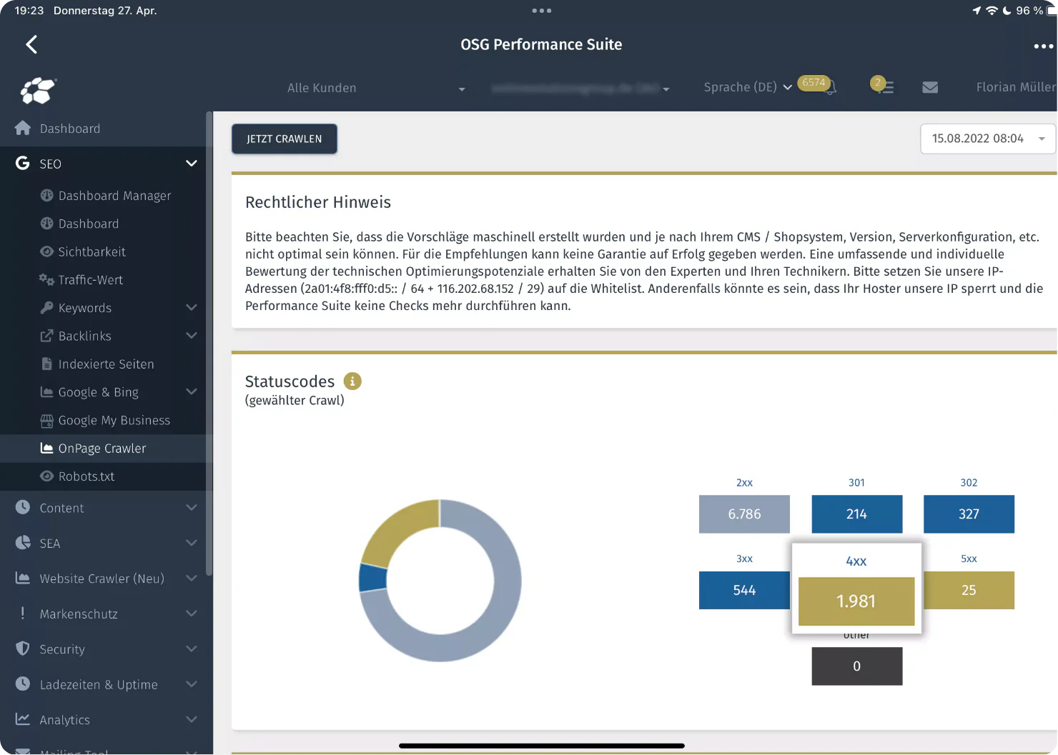Click the Statuscodes info icon

352,381
